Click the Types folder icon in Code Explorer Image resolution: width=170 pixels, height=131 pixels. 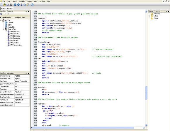pos(152,18)
